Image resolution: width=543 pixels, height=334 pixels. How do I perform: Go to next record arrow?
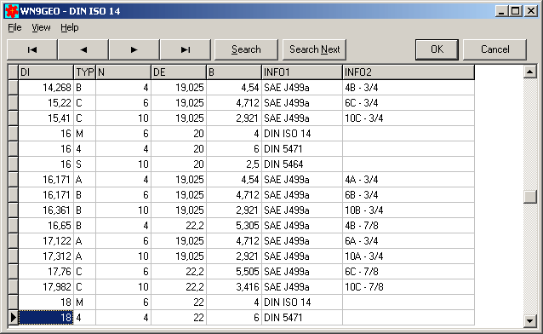(x=134, y=49)
